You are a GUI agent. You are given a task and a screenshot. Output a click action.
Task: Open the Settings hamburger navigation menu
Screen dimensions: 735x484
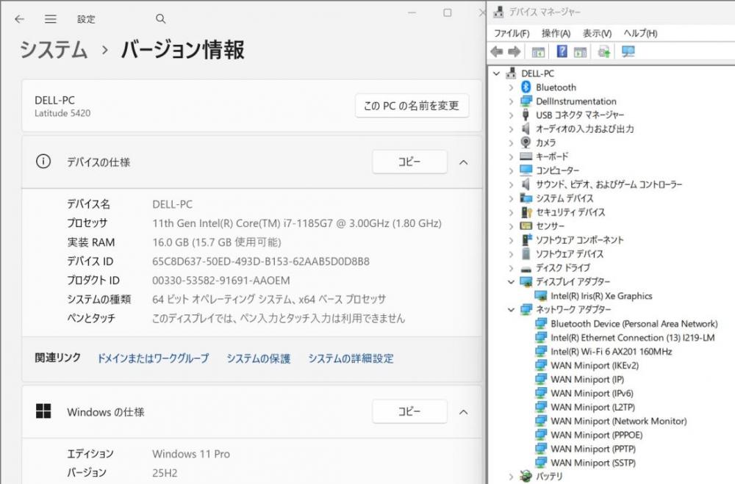(x=50, y=19)
